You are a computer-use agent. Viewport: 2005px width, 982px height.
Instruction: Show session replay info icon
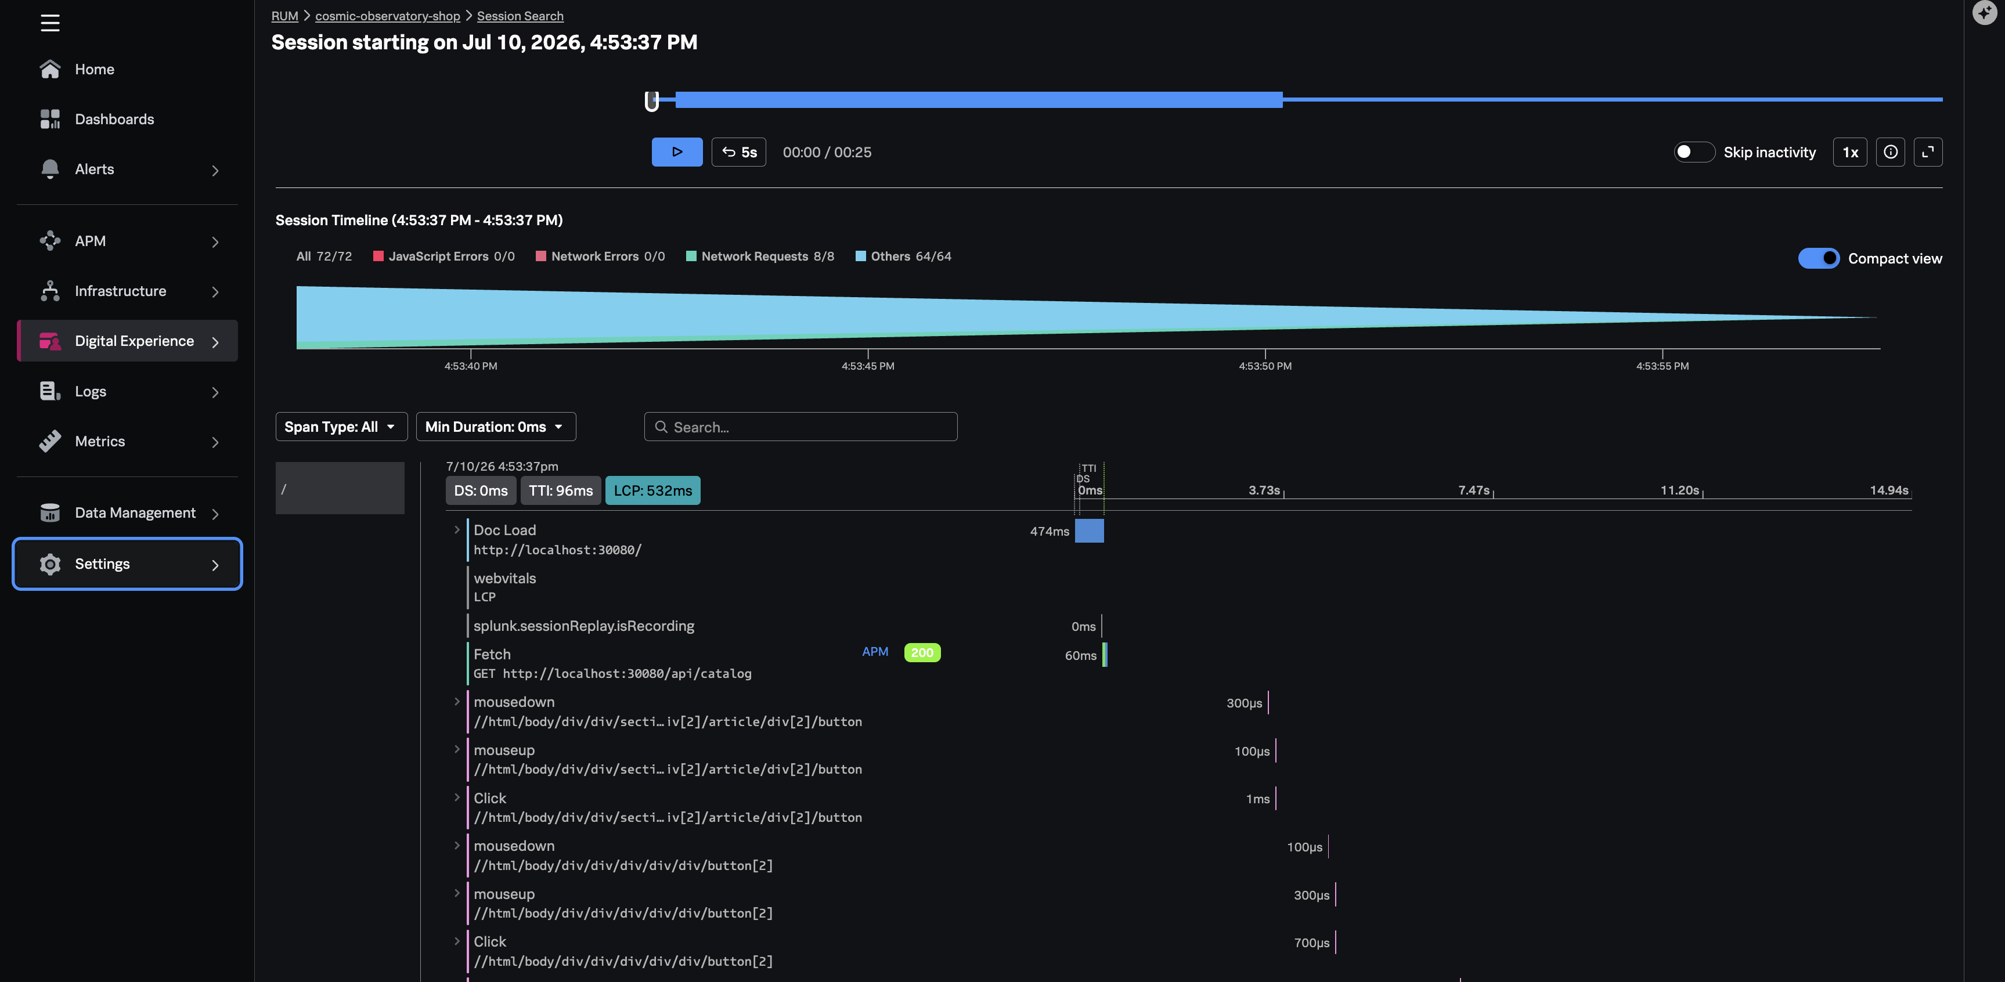click(x=1891, y=151)
